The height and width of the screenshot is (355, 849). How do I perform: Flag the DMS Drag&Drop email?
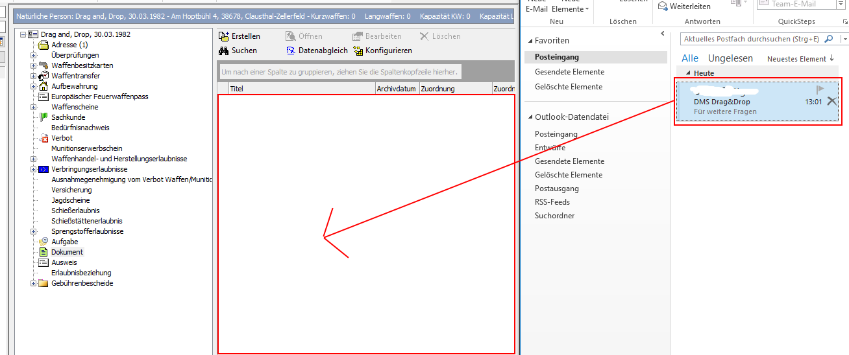(x=820, y=89)
